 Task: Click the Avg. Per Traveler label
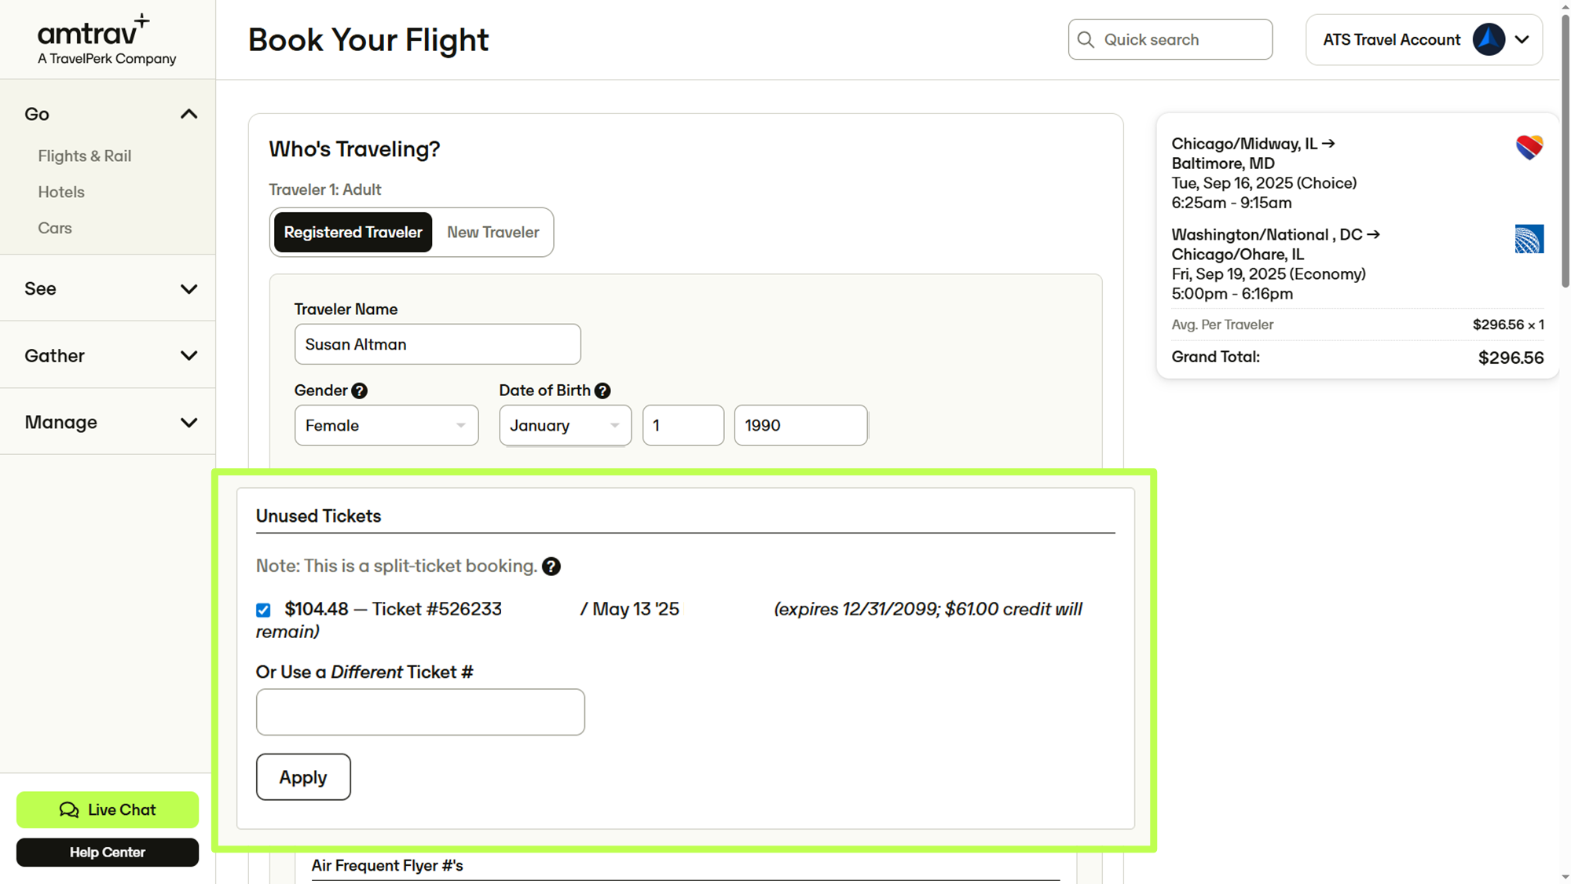tap(1222, 325)
